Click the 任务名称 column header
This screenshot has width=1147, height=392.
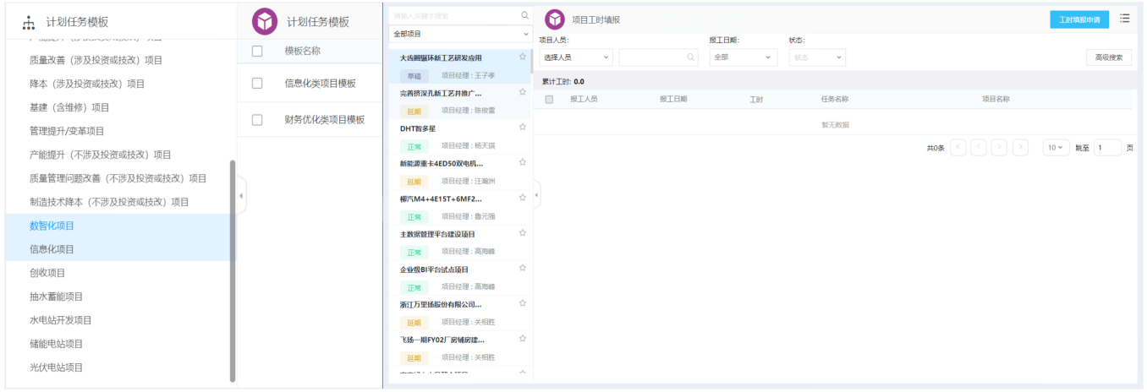(x=835, y=99)
